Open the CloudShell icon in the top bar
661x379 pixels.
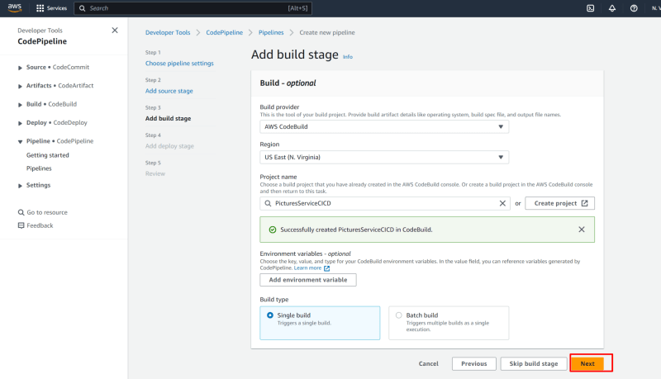[x=590, y=8]
